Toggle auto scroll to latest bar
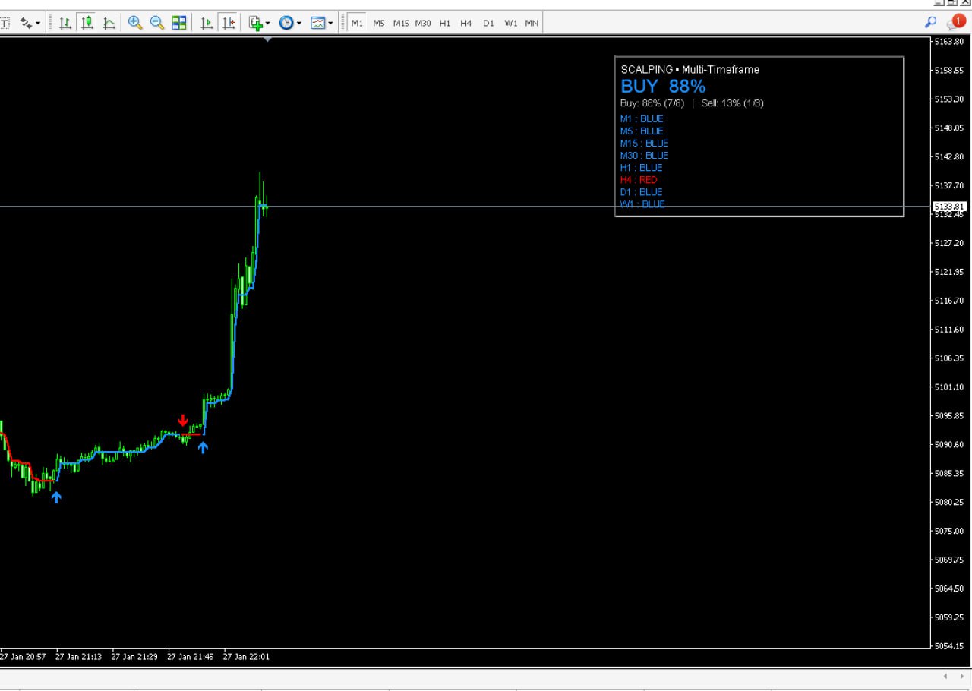Image resolution: width=972 pixels, height=691 pixels. [x=207, y=23]
